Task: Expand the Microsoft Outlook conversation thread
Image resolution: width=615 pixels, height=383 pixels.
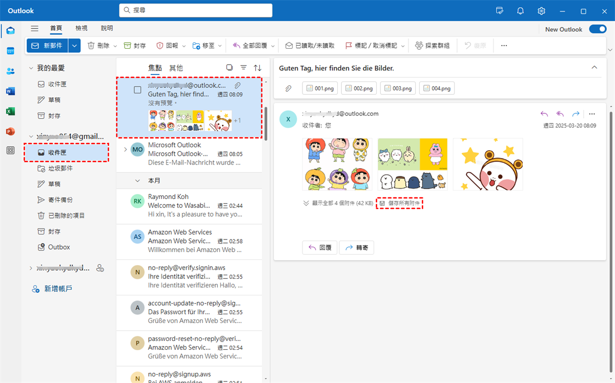Action: [125, 149]
